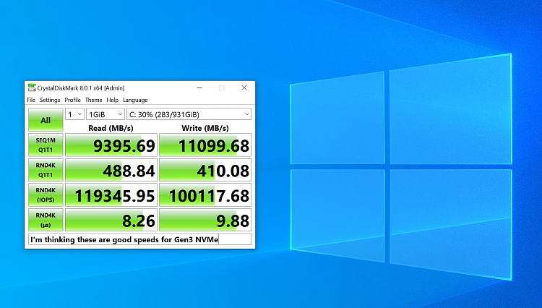Select the 11099.68 sequential write result
Viewport: 542px width, 308px height.
tap(205, 145)
